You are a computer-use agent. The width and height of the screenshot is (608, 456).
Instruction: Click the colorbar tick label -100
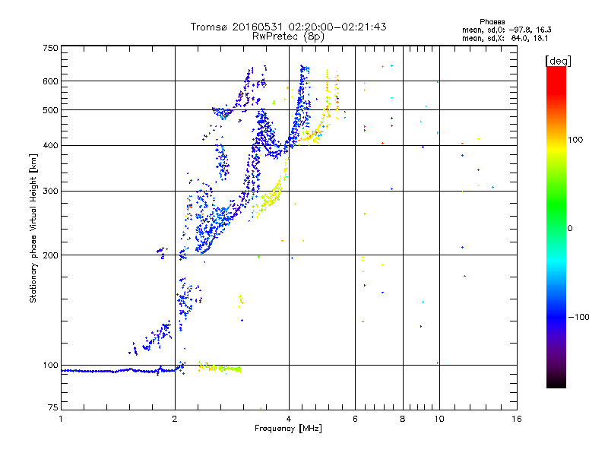pyautogui.click(x=581, y=317)
